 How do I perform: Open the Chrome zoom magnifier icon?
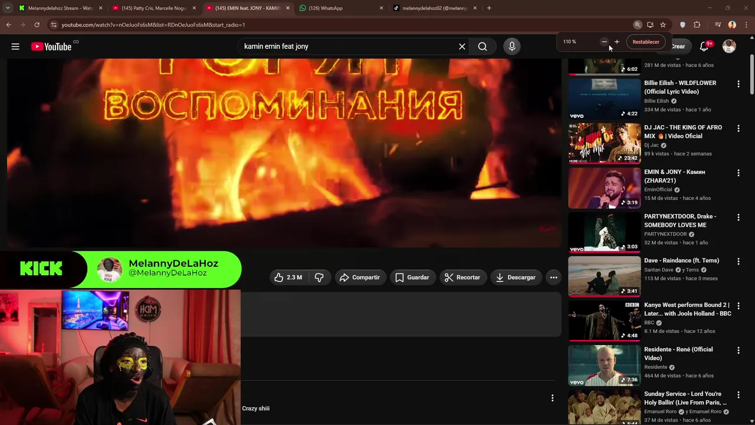pyautogui.click(x=638, y=25)
